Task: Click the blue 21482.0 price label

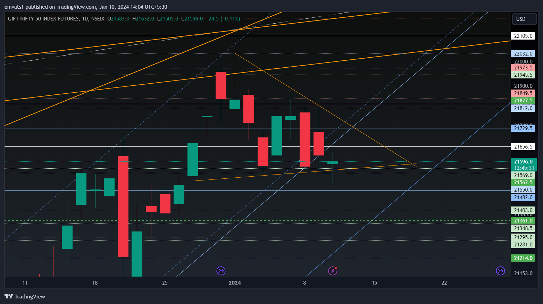Action: click(523, 197)
